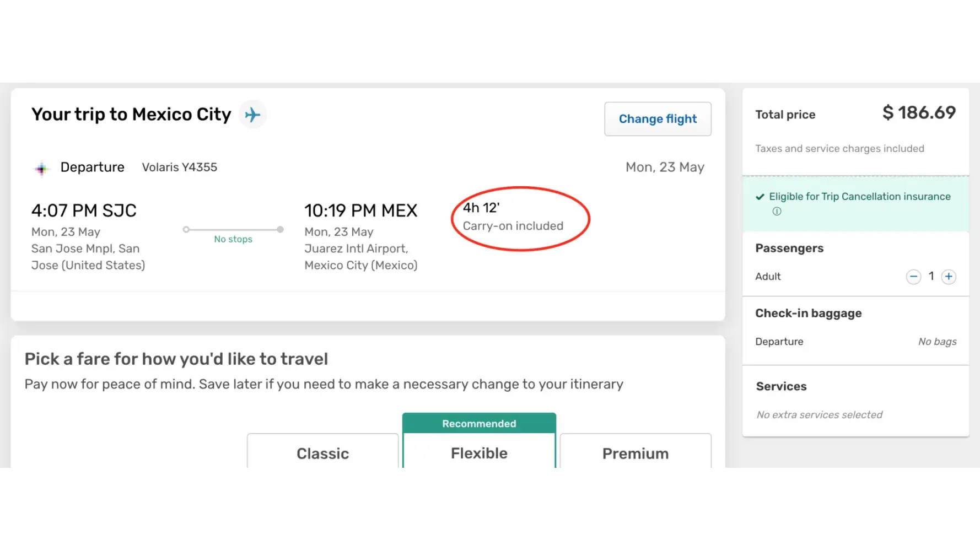
Task: Click the No stops route line
Action: [x=233, y=230]
